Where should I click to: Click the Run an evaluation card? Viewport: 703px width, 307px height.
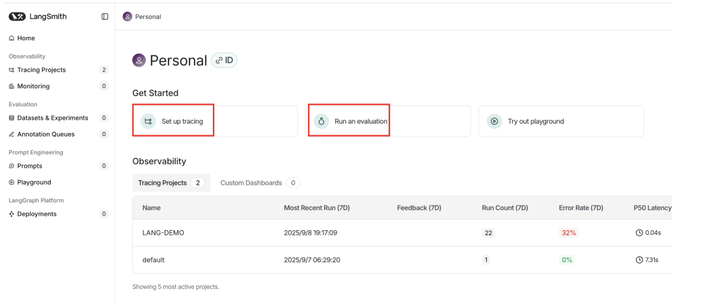pyautogui.click(x=388, y=121)
